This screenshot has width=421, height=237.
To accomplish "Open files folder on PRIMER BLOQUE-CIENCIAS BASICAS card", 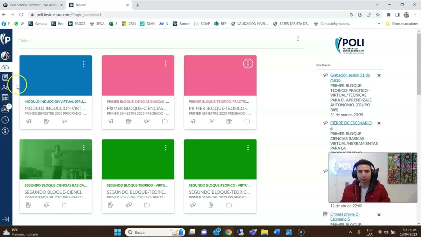I will (x=165, y=121).
